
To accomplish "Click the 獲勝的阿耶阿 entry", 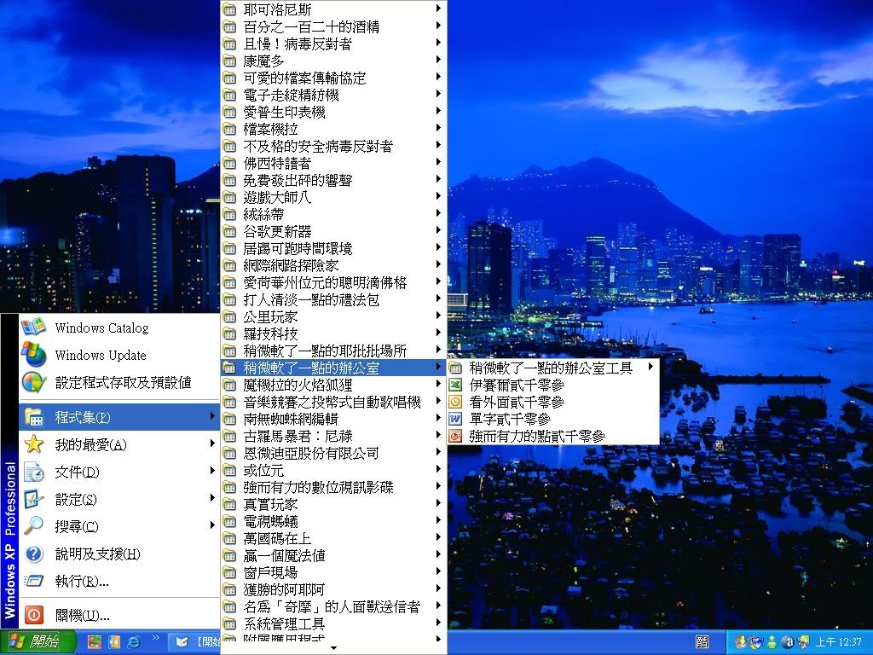I will tap(333, 589).
